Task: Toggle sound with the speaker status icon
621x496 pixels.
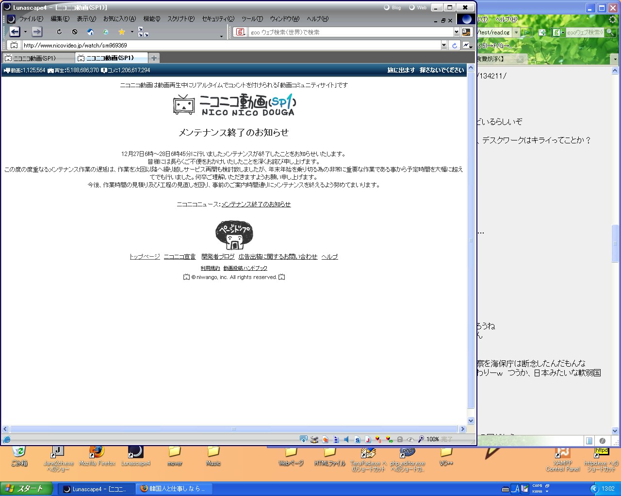Action: pyautogui.click(x=346, y=439)
